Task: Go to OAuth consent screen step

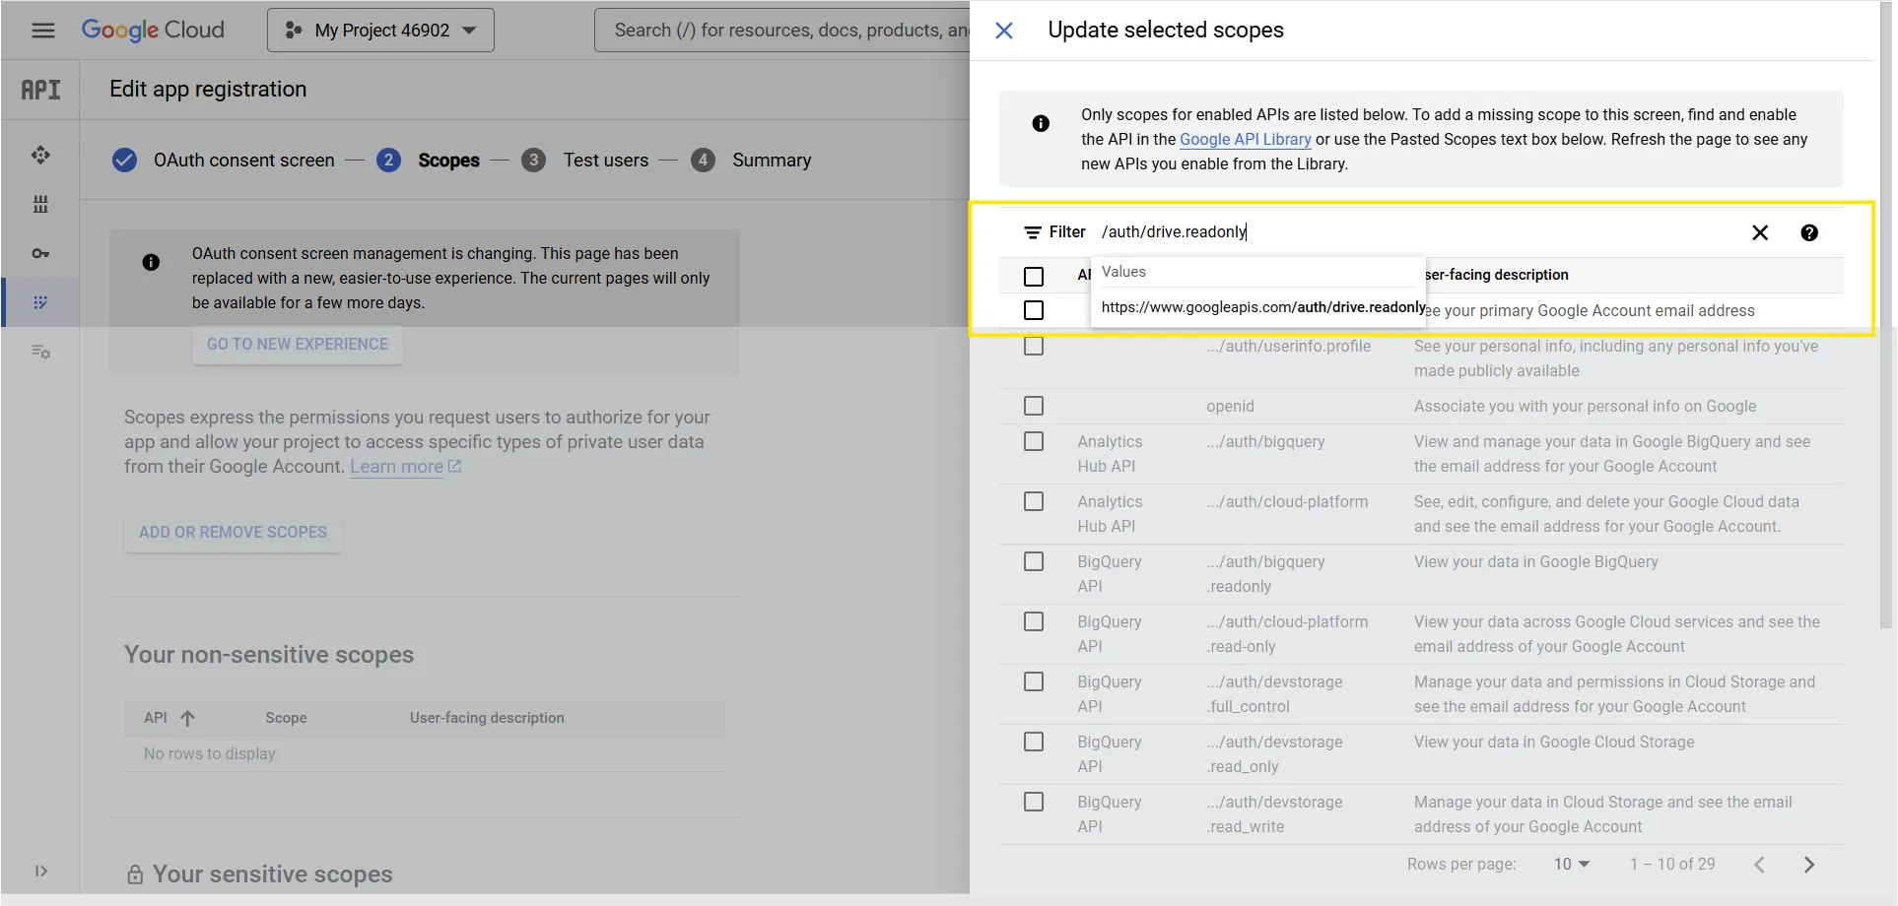Action: click(244, 161)
